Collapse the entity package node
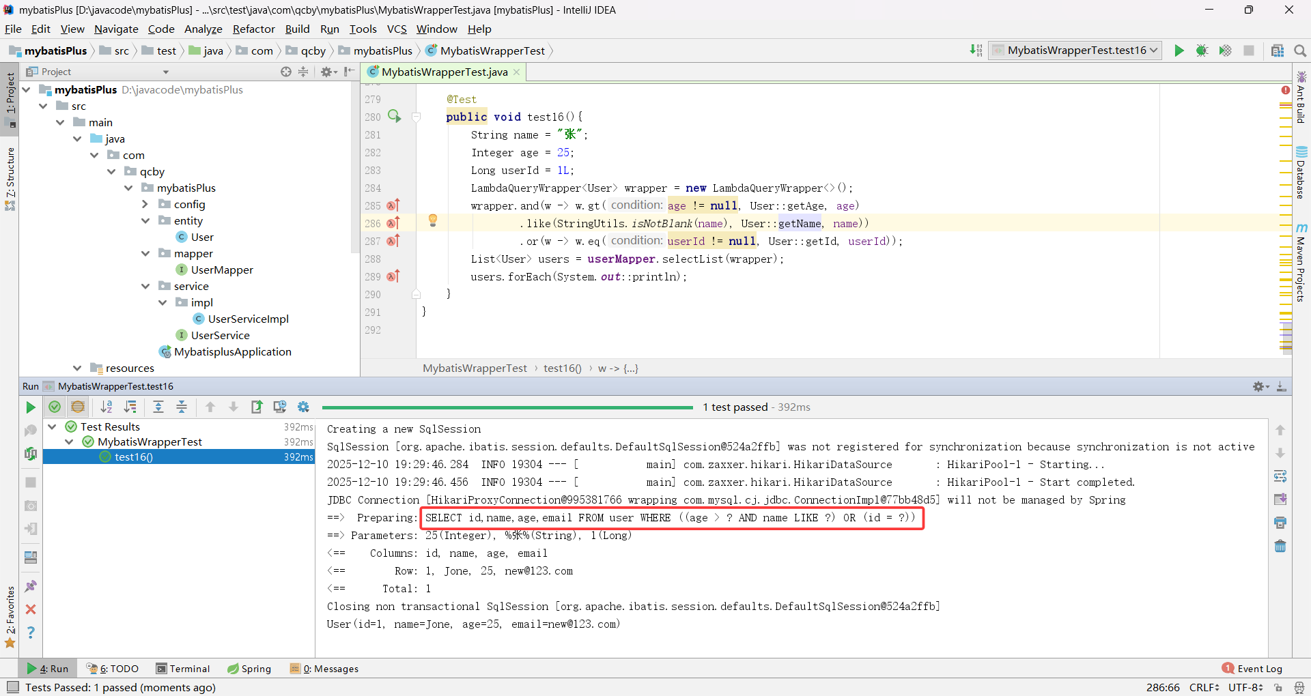 tap(145, 220)
